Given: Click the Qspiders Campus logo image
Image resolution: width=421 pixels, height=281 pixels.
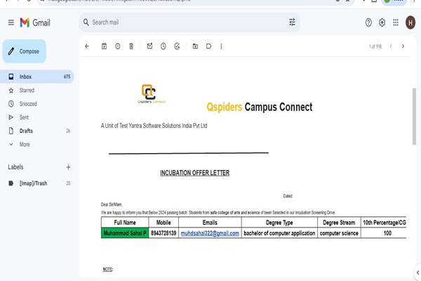Looking at the screenshot, I should pos(151,94).
